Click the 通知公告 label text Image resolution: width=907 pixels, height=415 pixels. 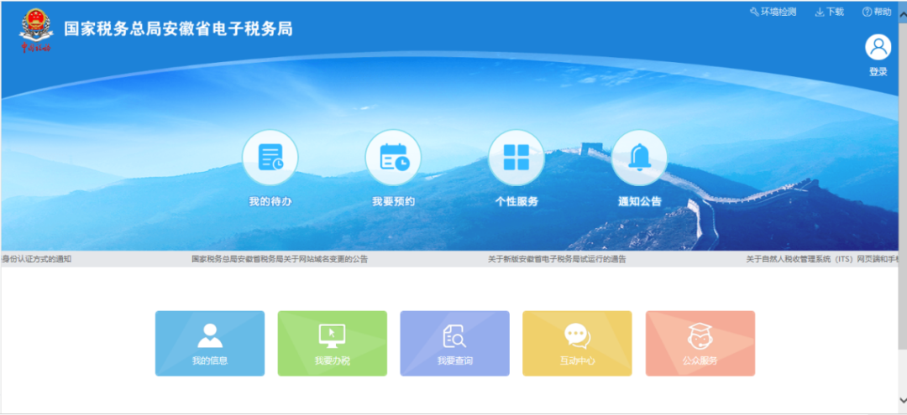640,202
